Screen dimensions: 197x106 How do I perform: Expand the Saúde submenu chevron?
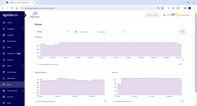click(x=23, y=66)
